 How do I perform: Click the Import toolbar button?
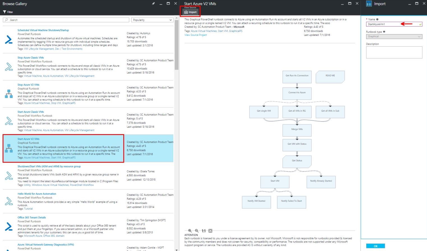tap(191, 12)
